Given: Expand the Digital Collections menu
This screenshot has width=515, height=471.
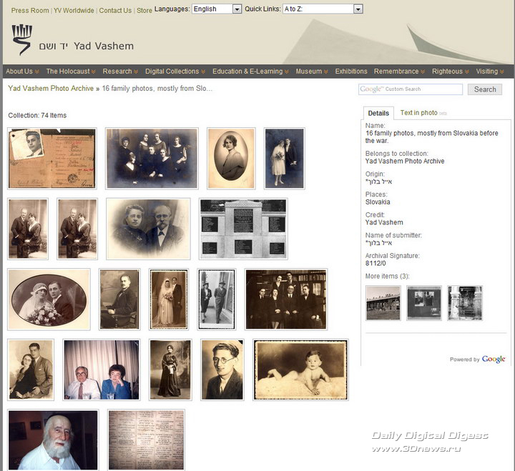Looking at the screenshot, I should (x=175, y=71).
